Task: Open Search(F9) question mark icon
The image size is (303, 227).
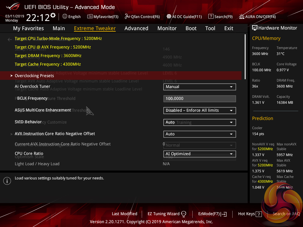Action: tap(211, 17)
